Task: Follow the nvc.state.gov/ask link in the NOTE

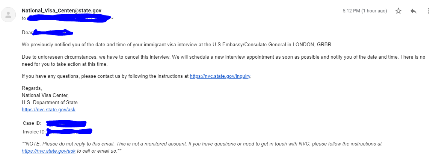Action: [x=48, y=151]
